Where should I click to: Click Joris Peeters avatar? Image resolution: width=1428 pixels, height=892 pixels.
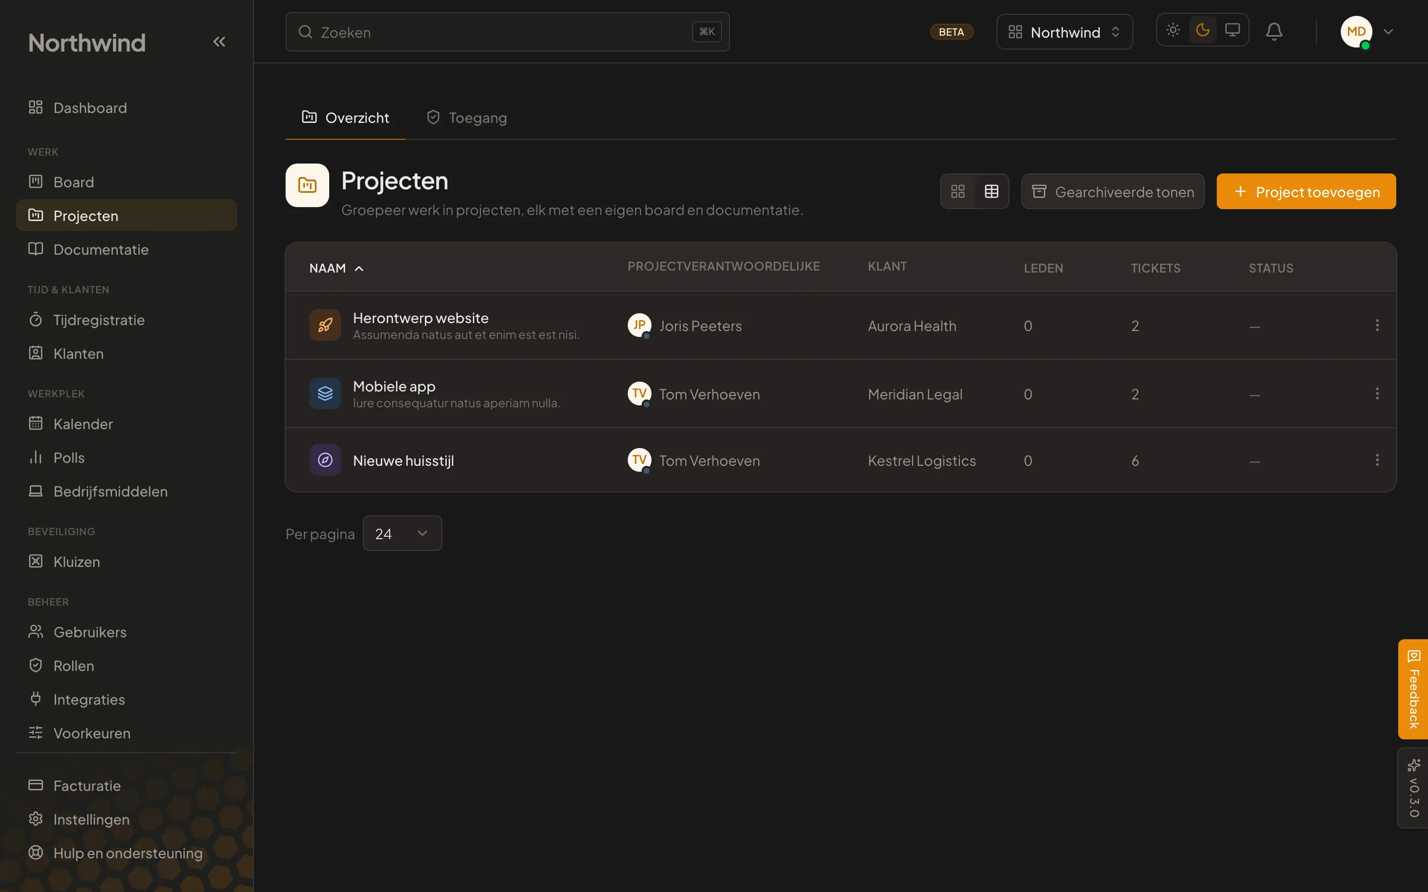pos(639,325)
